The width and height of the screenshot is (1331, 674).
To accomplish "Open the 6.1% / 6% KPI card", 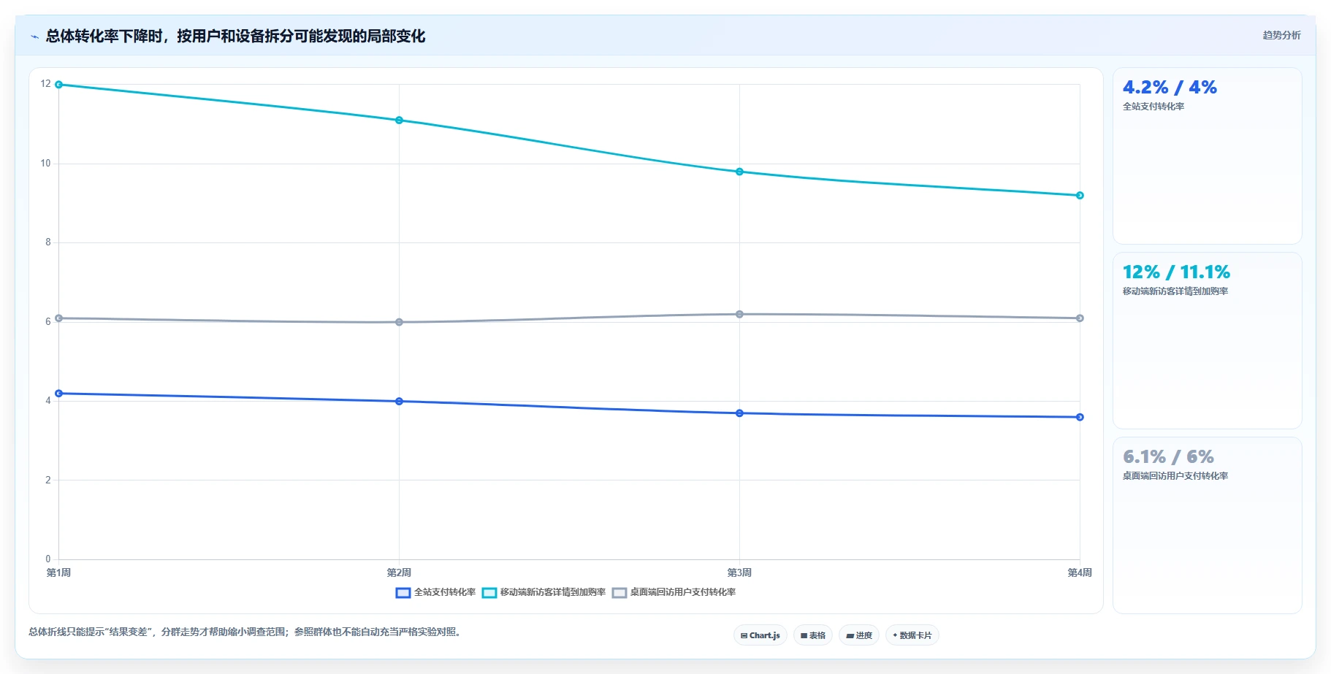I will coord(1207,526).
